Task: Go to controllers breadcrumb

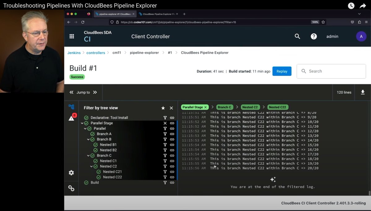Action: pyautogui.click(x=96, y=53)
